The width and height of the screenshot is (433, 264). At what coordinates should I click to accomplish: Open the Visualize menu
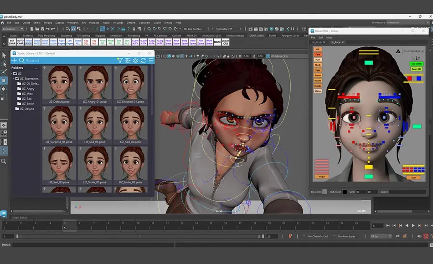click(118, 22)
